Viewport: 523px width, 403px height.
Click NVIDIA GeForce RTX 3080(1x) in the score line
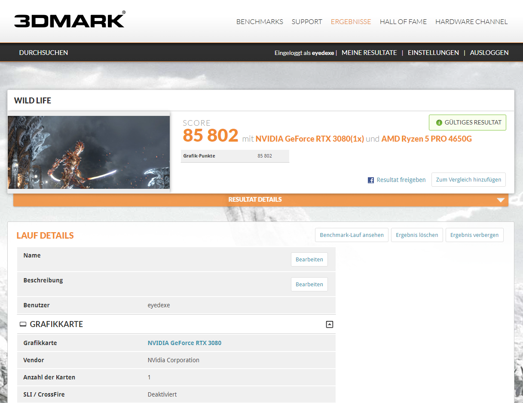[310, 139]
